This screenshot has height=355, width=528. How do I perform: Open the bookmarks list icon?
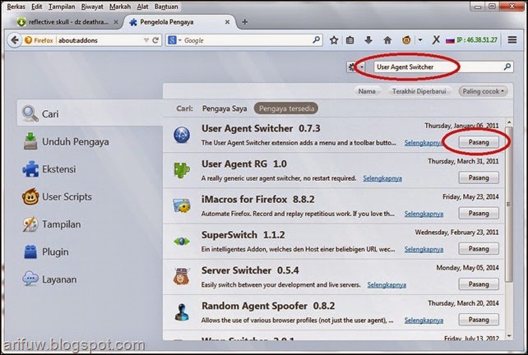click(350, 40)
